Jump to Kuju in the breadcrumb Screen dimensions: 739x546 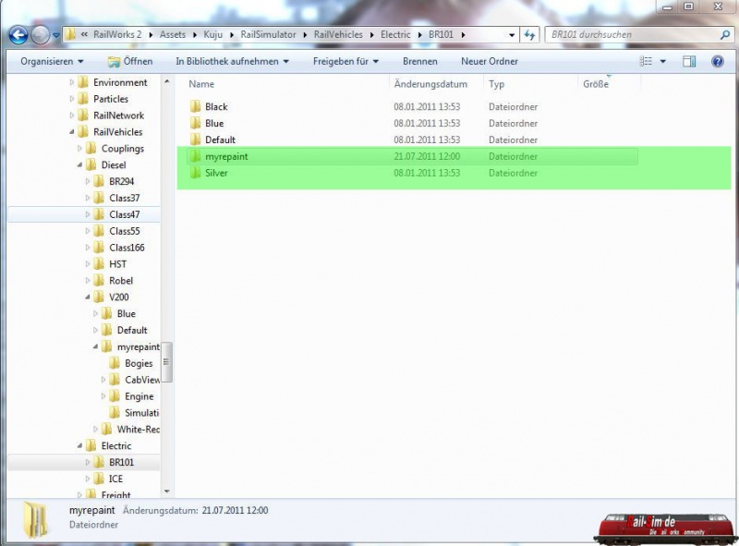(x=213, y=34)
